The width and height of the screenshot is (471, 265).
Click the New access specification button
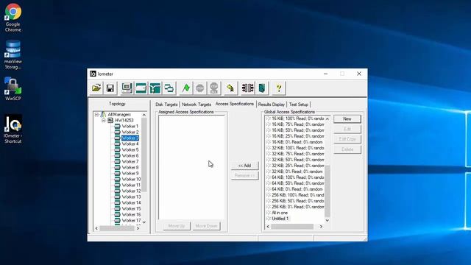pos(347,119)
